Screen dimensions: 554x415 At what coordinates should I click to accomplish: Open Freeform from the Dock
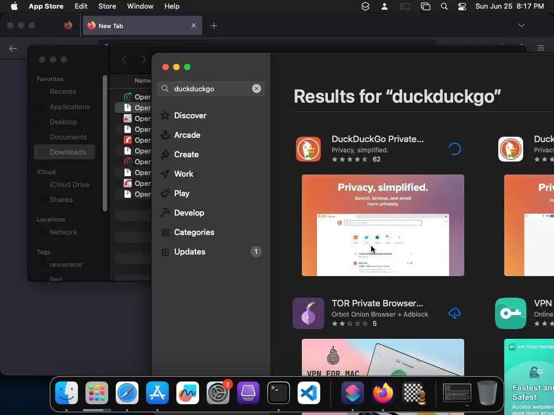[x=188, y=393]
